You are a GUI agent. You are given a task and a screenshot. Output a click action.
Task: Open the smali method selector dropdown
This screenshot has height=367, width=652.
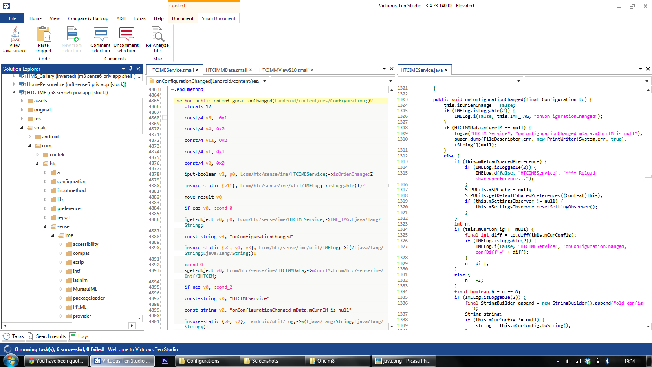tap(265, 81)
